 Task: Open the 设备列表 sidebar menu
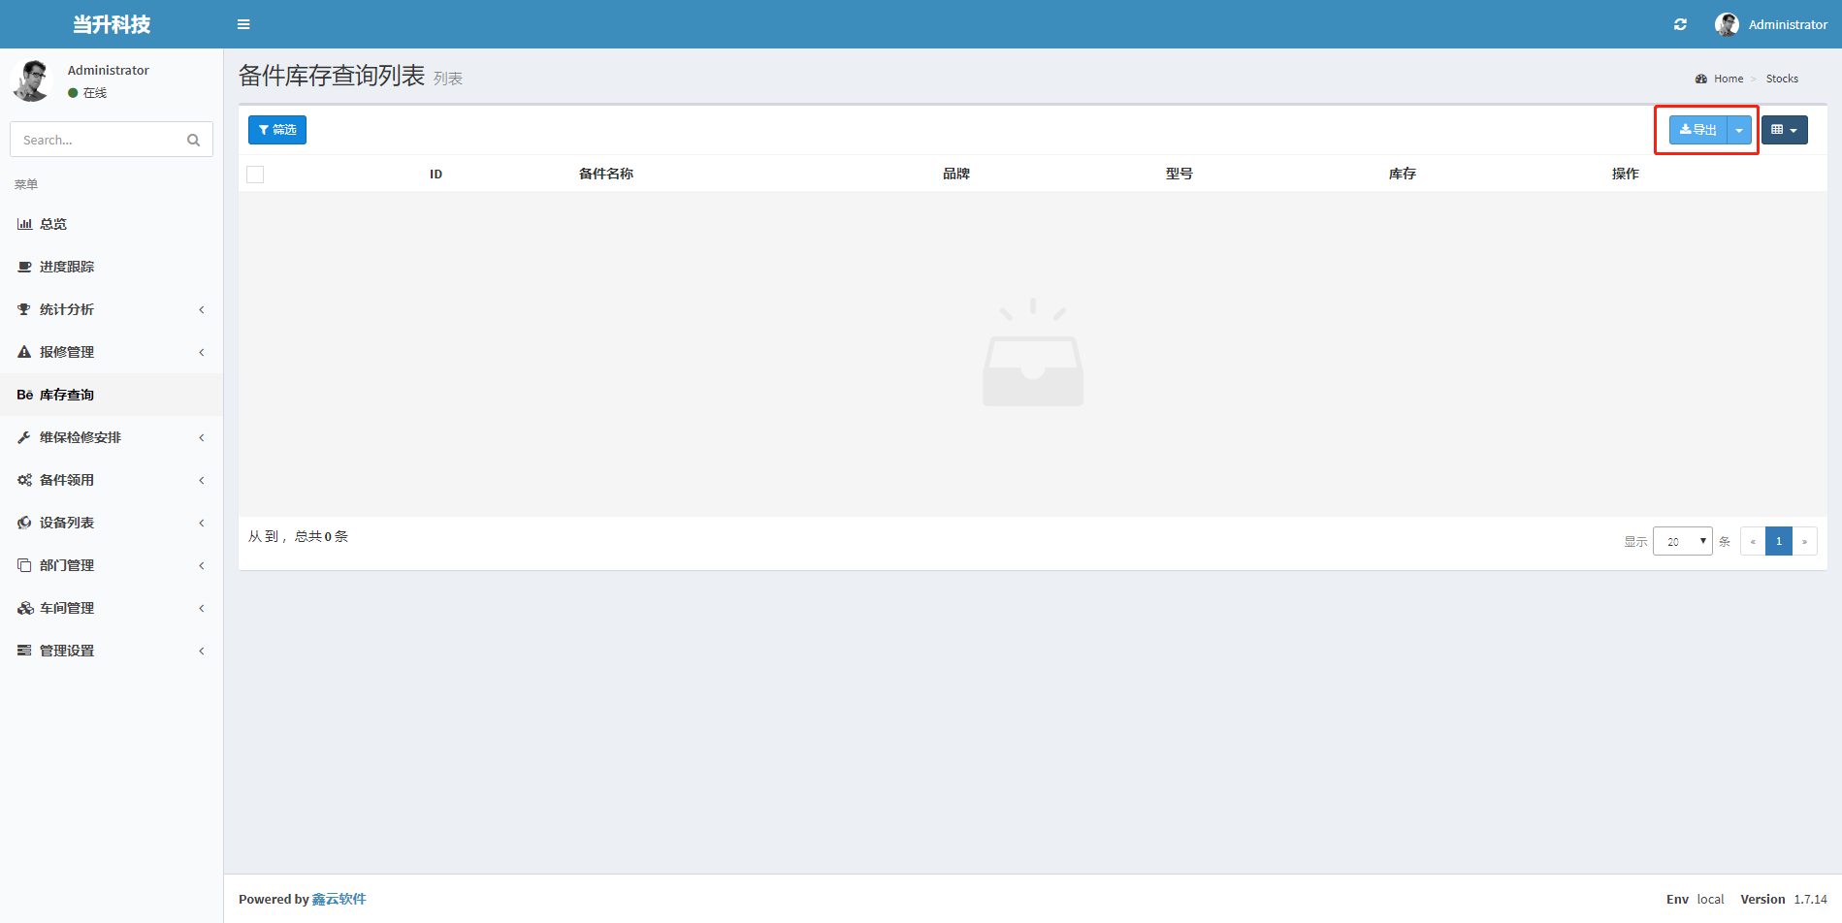[66, 523]
